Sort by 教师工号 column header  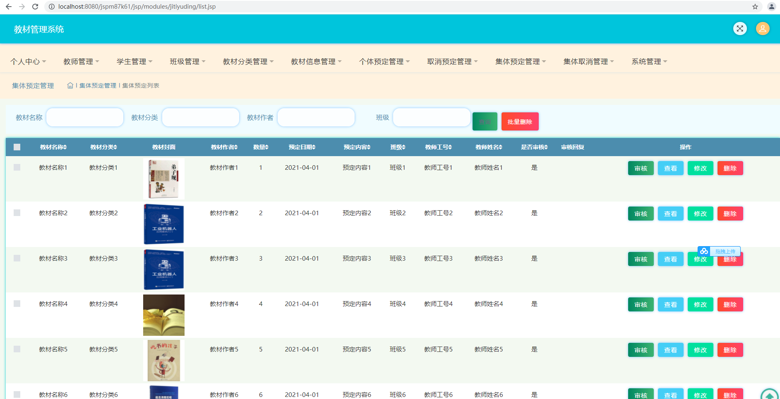(439, 147)
